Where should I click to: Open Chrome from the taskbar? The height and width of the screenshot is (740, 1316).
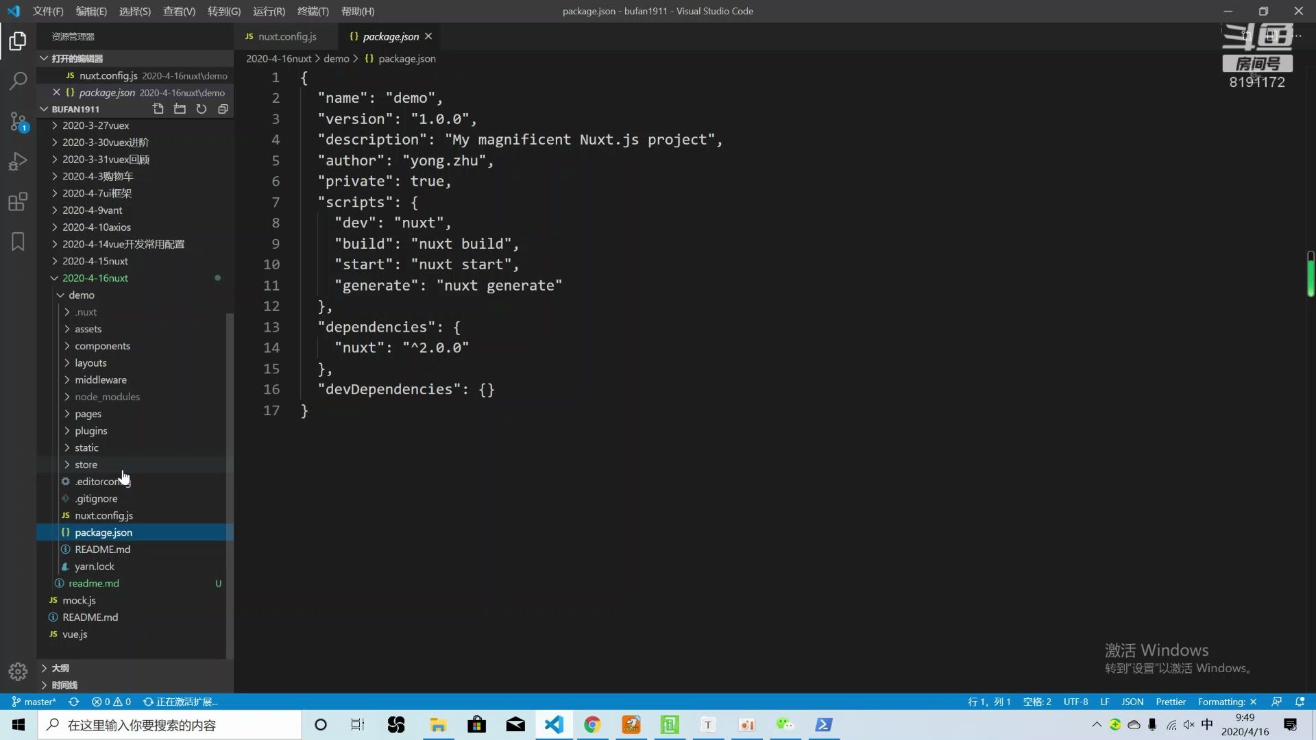click(x=592, y=725)
